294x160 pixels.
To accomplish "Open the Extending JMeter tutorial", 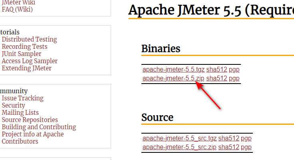I will (27, 68).
